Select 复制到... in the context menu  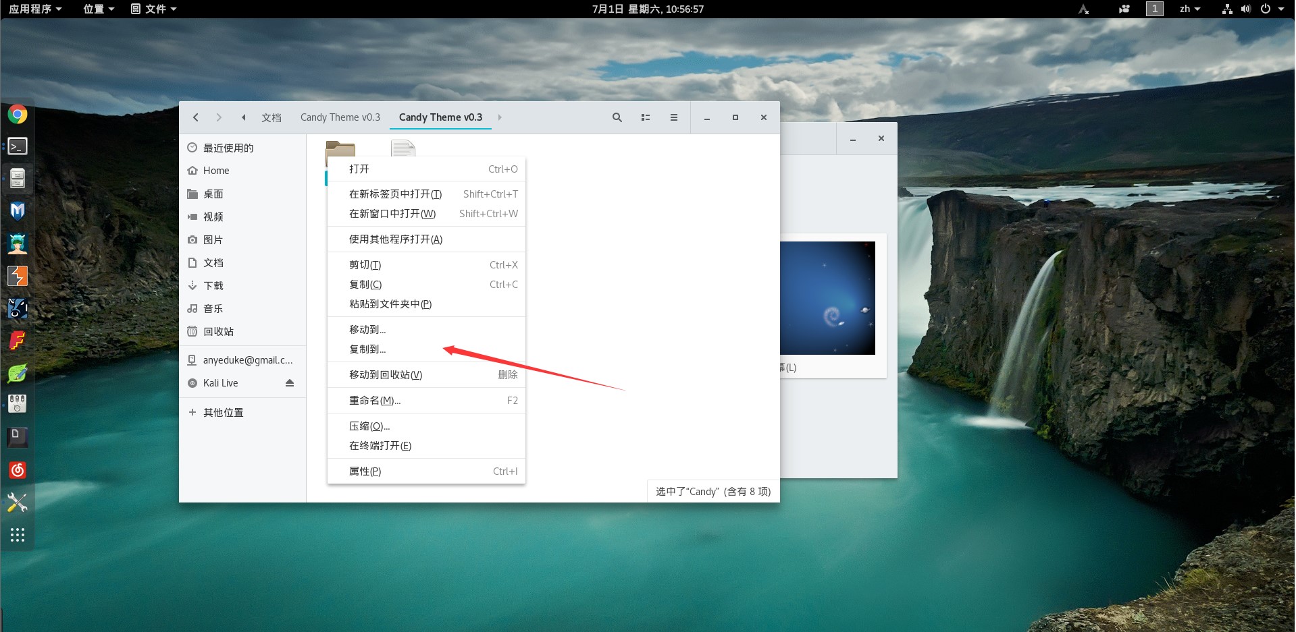click(x=367, y=349)
